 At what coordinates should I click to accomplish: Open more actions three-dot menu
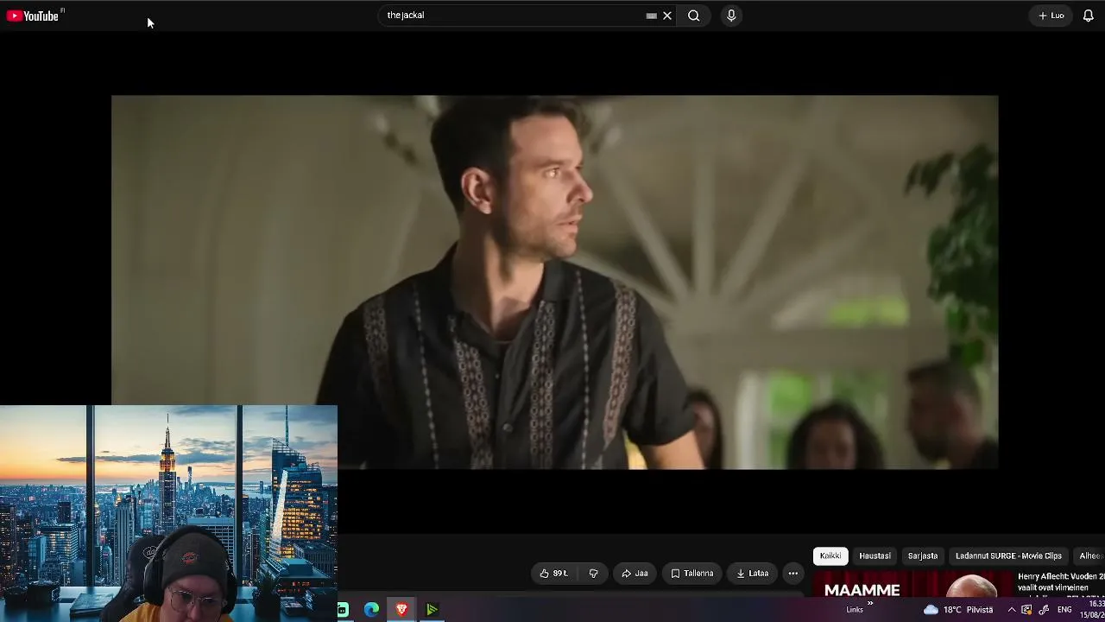click(x=793, y=573)
